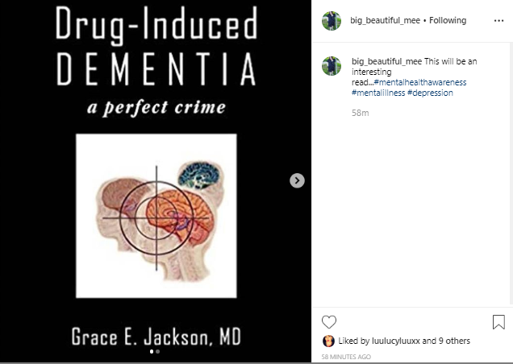
Task: Toggle the Following status button
Action: pos(448,20)
